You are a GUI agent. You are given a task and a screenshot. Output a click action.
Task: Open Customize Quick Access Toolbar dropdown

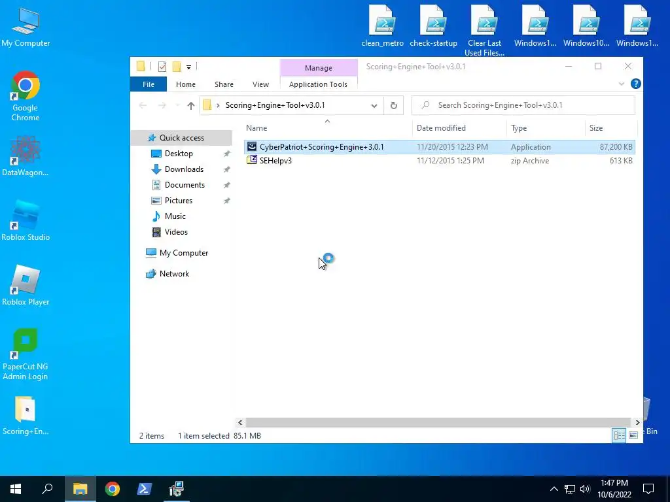click(x=188, y=67)
